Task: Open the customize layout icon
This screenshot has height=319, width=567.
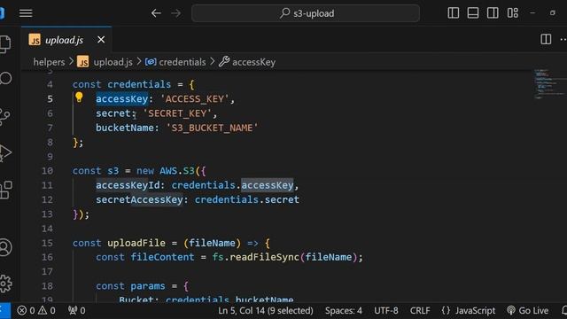Action: (513, 13)
